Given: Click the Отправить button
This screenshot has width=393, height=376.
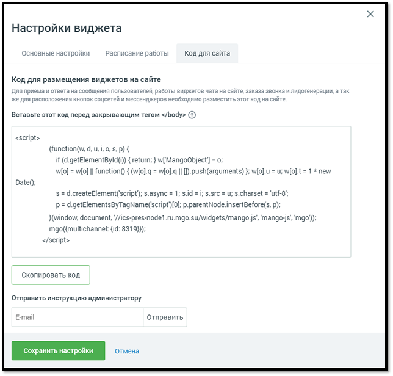Looking at the screenshot, I should coord(165,317).
